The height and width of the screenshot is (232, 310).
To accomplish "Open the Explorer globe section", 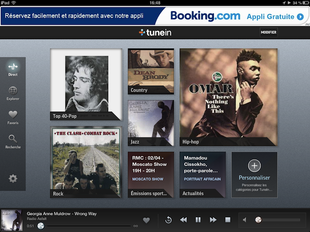I will tap(13, 93).
